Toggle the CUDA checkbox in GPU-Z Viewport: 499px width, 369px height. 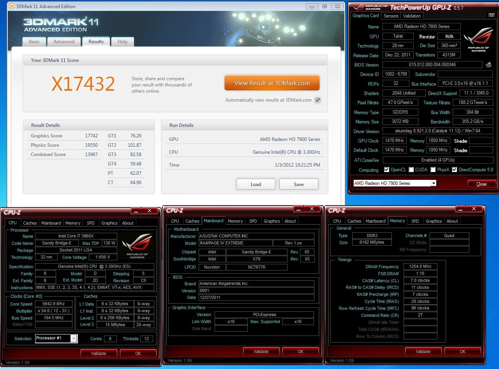411,170
